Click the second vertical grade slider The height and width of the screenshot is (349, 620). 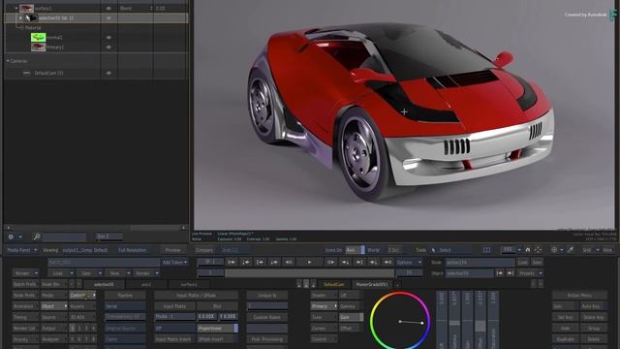pyautogui.click(x=454, y=321)
